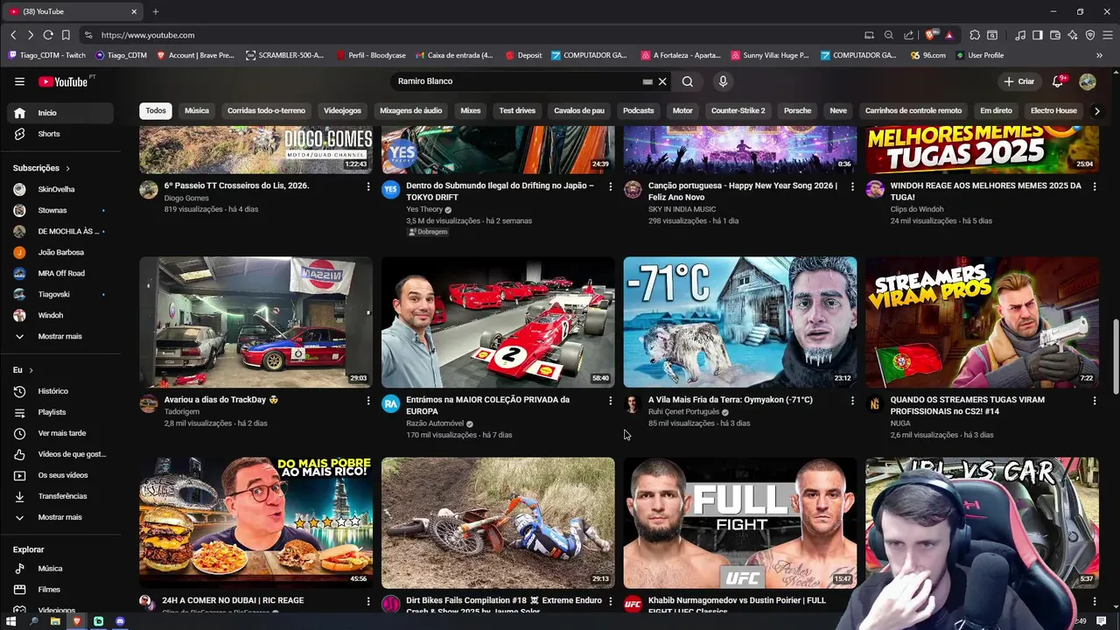Open the Eu section chevron
This screenshot has width=1120, height=630.
31,370
